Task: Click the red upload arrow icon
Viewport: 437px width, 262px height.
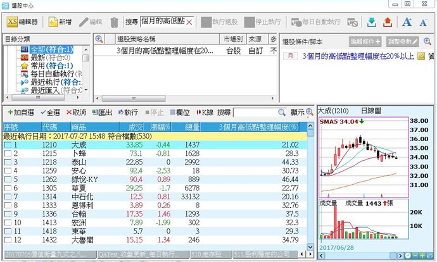Action: (388, 22)
